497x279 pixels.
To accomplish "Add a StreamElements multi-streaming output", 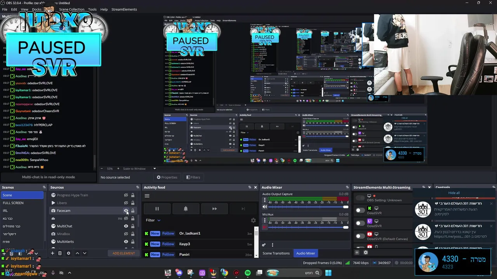I will [357, 253].
